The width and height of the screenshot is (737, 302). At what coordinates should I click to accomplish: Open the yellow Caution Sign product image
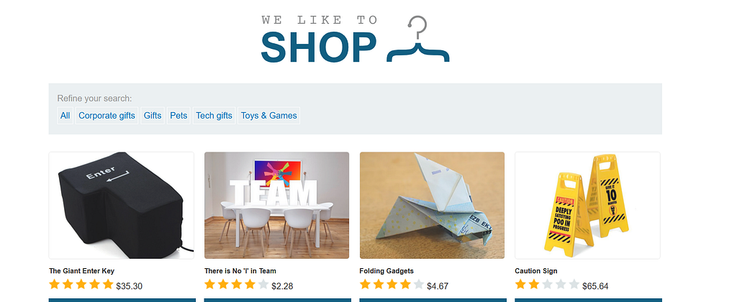pos(587,205)
